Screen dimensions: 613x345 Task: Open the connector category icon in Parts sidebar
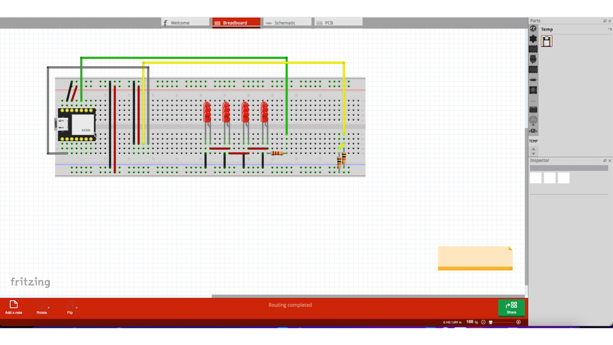click(533, 59)
